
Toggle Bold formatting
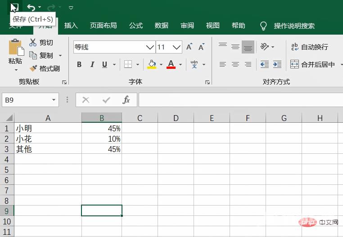coord(79,64)
